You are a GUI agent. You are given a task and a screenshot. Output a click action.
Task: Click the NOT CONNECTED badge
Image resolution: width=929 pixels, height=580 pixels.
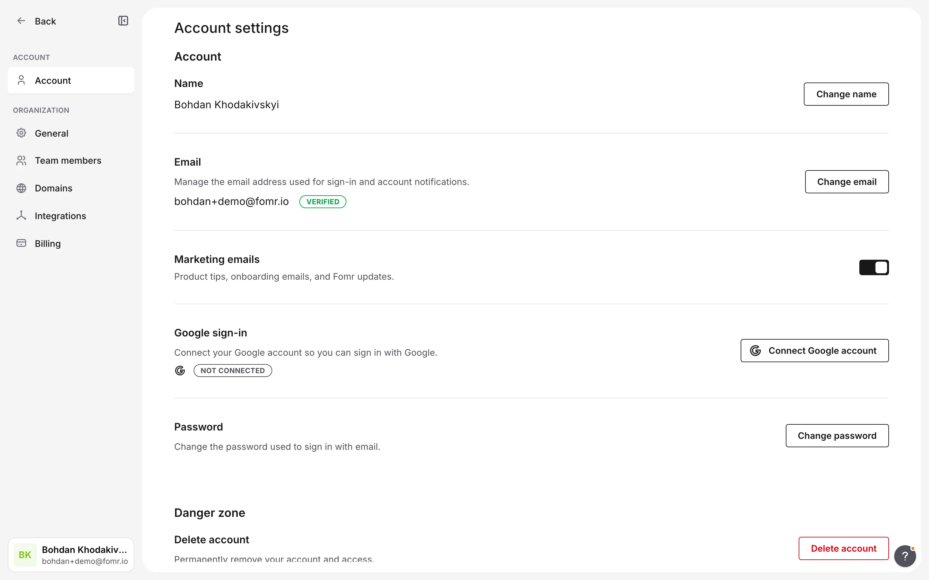tap(233, 371)
